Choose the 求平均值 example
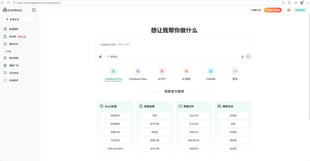310x161 pixels. (x=154, y=124)
